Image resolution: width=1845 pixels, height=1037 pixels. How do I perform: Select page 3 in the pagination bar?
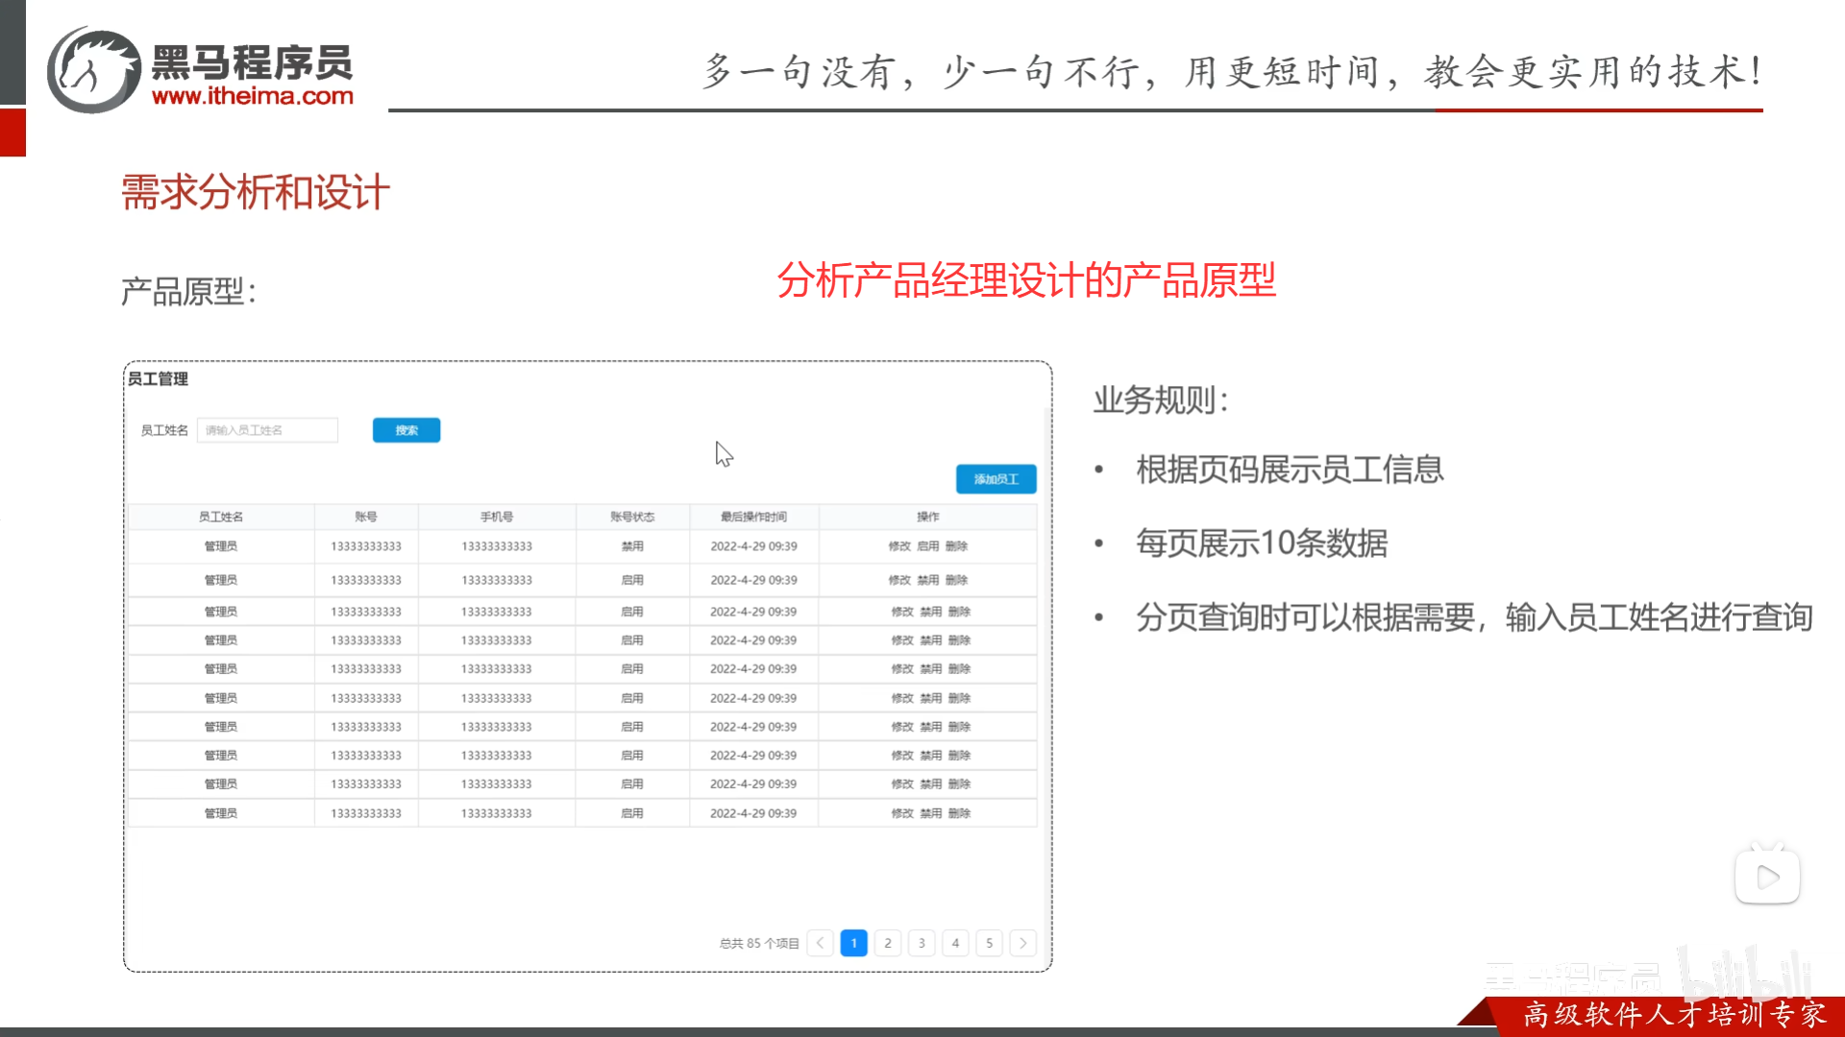(921, 943)
